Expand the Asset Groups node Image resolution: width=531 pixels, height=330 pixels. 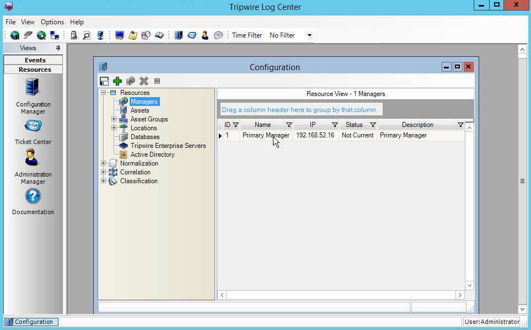tap(114, 119)
